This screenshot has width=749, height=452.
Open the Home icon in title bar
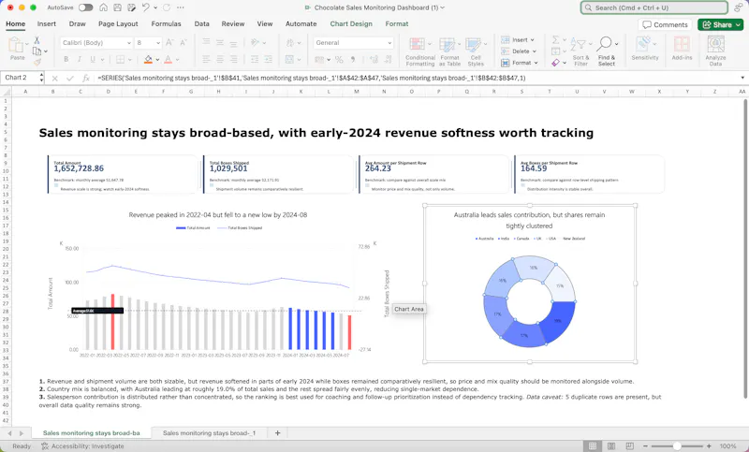[103, 7]
